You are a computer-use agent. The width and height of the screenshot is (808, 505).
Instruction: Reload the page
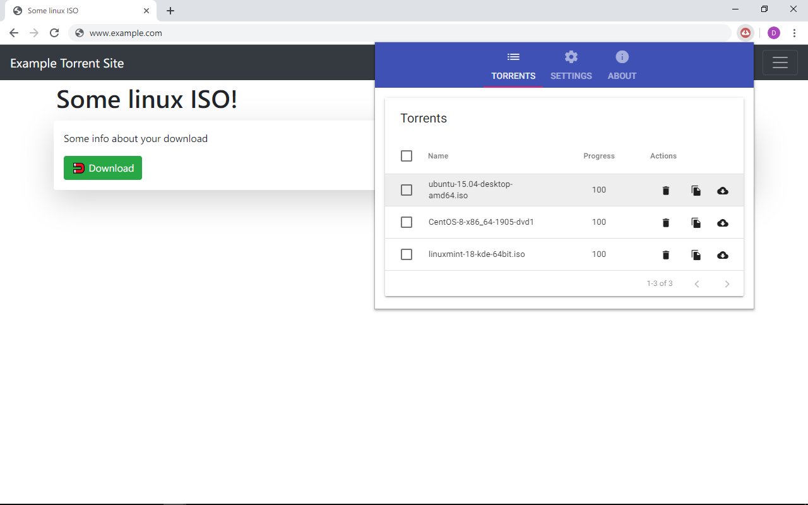pos(54,32)
